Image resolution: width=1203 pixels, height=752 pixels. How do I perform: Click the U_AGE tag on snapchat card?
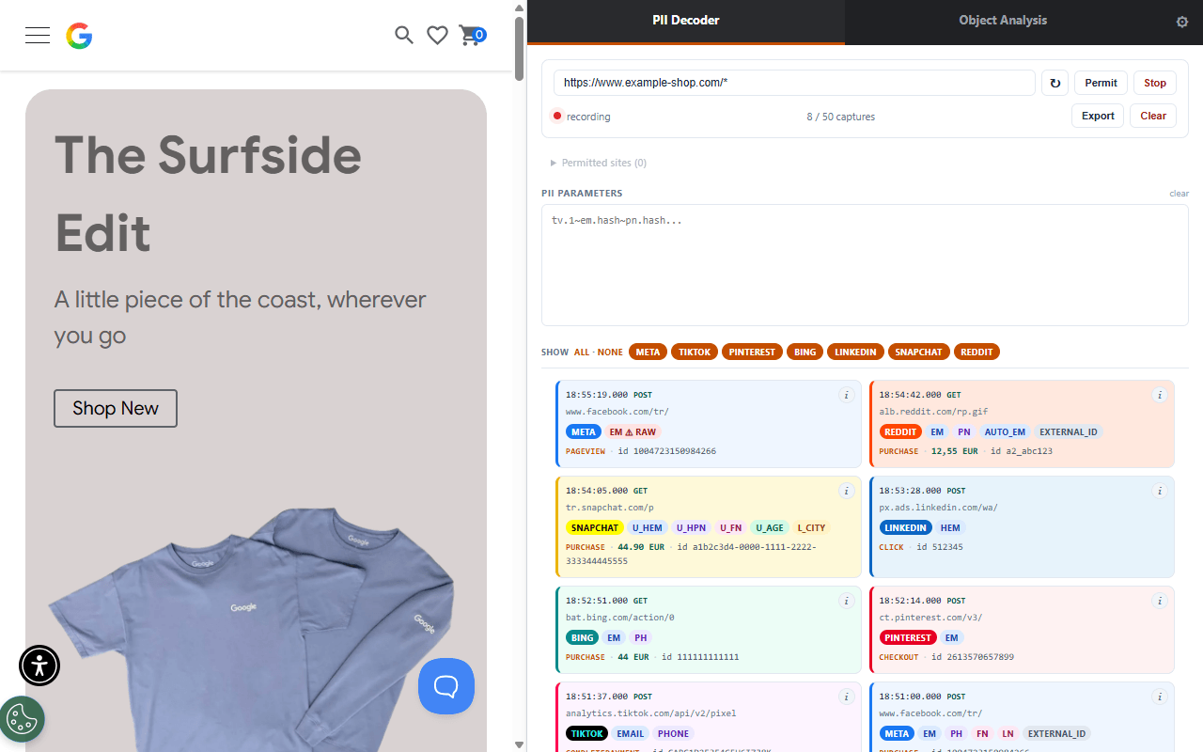[769, 527]
